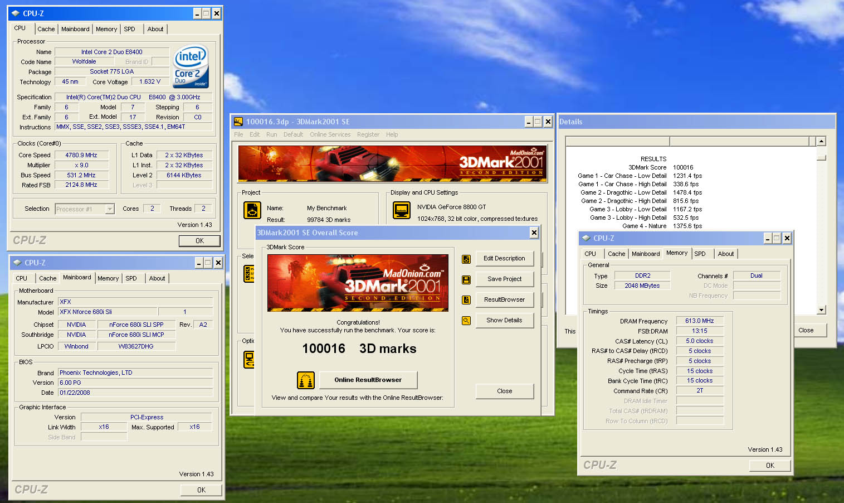Click the 3DMark2001 banner image in score dialog
This screenshot has width=844, height=503.
(358, 283)
